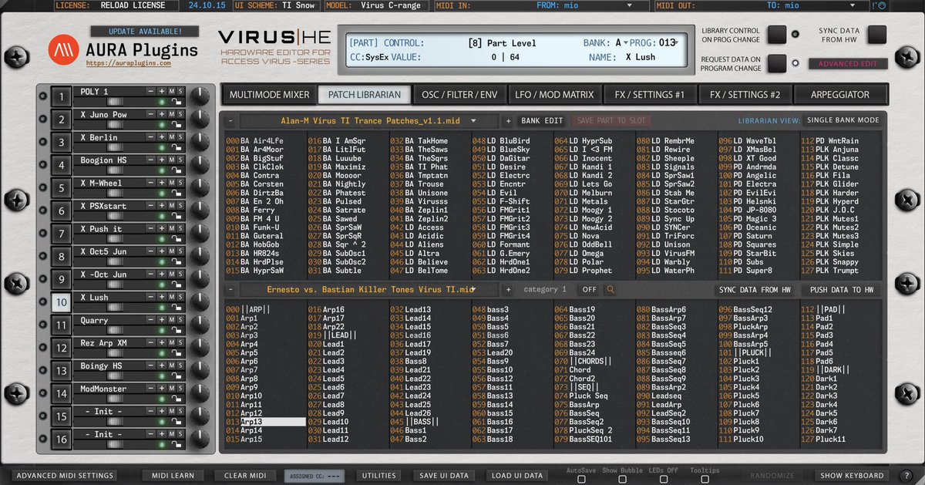
Task: Enable the Show Bubble checkbox
Action: tap(621, 479)
